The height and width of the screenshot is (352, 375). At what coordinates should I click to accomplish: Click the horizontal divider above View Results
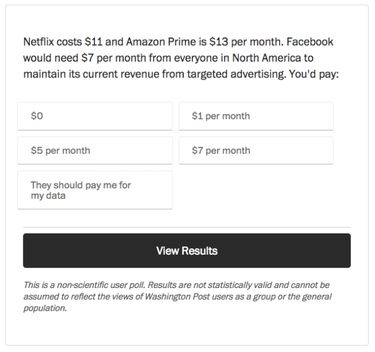[x=187, y=227]
